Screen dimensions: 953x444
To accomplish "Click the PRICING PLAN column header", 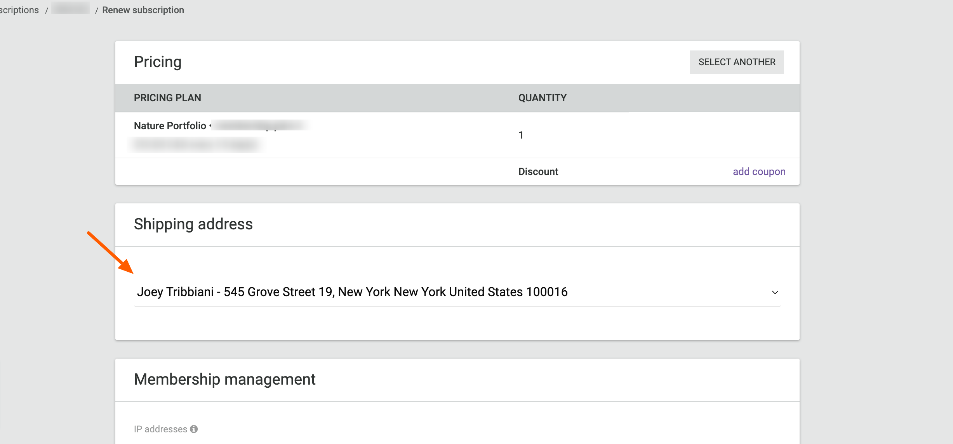I will click(167, 98).
